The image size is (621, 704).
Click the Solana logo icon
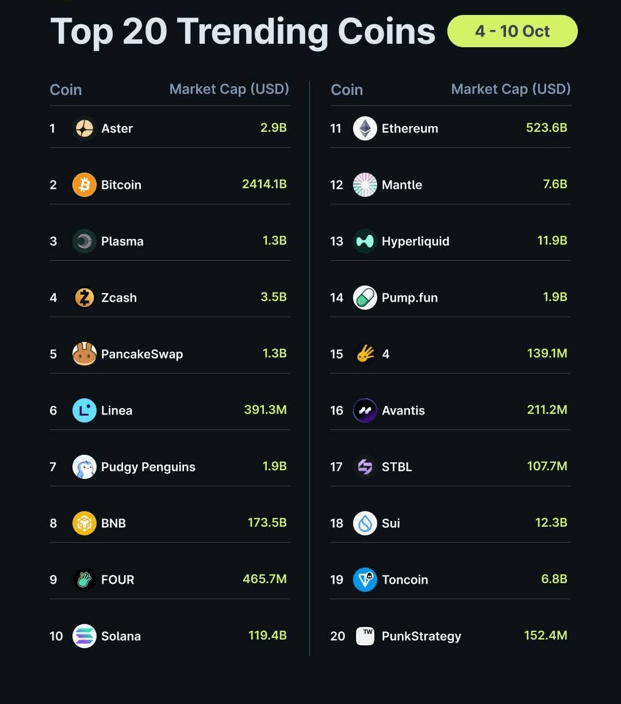pyautogui.click(x=85, y=636)
